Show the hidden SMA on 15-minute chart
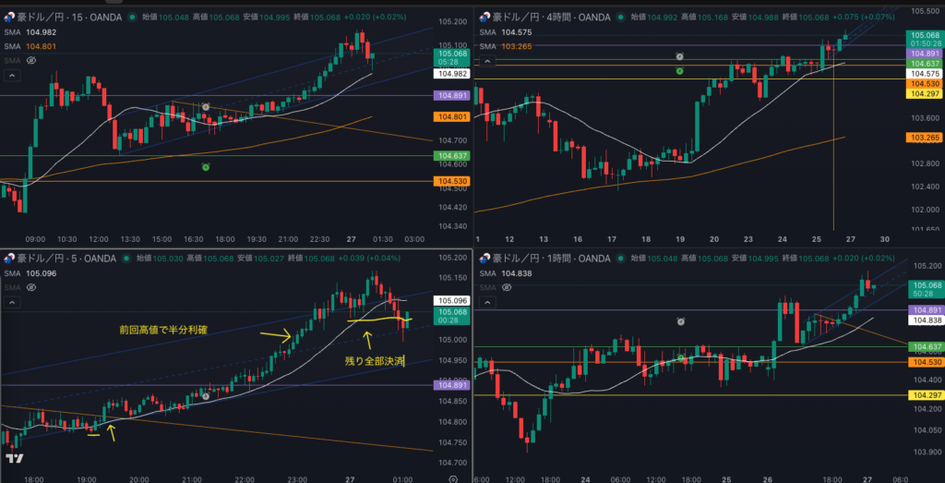Image resolution: width=945 pixels, height=483 pixels. click(31, 59)
